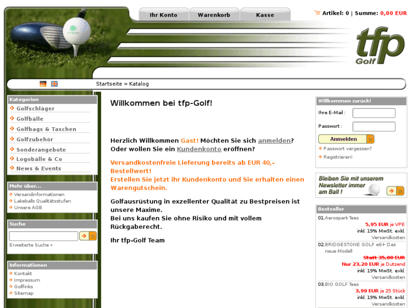This screenshot has height=308, width=411.
Task: Open the Warenkorb tab
Action: (214, 15)
